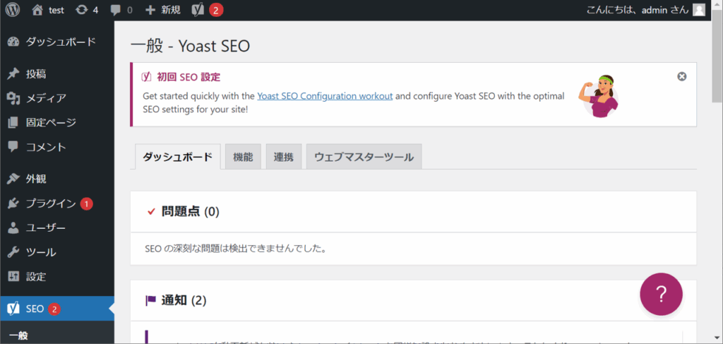Click the 外観 paintbrush icon
Screen dimensions: 723x344
point(13,179)
